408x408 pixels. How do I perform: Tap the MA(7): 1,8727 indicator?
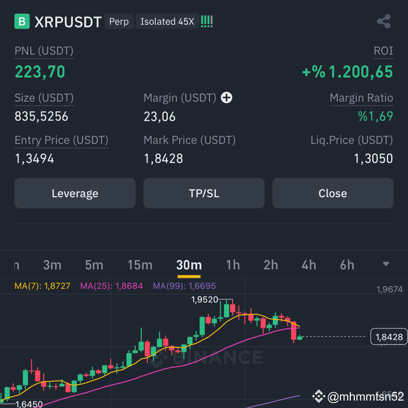pos(42,286)
